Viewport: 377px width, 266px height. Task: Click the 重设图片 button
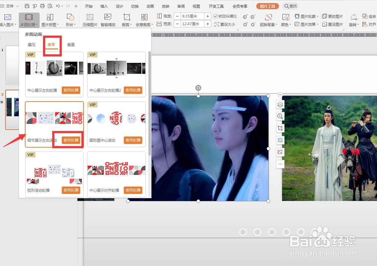point(332,24)
